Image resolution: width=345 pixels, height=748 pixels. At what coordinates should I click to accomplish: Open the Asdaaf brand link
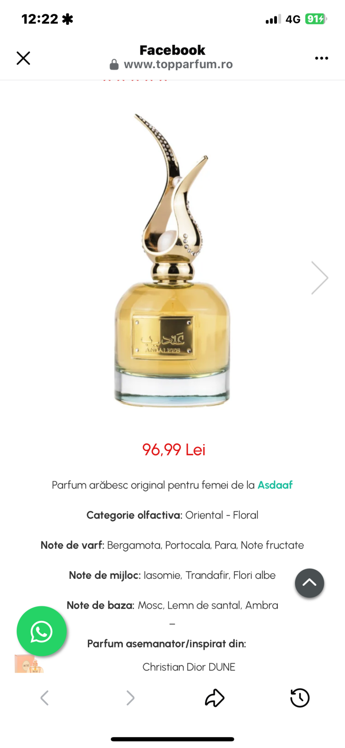pyautogui.click(x=275, y=485)
